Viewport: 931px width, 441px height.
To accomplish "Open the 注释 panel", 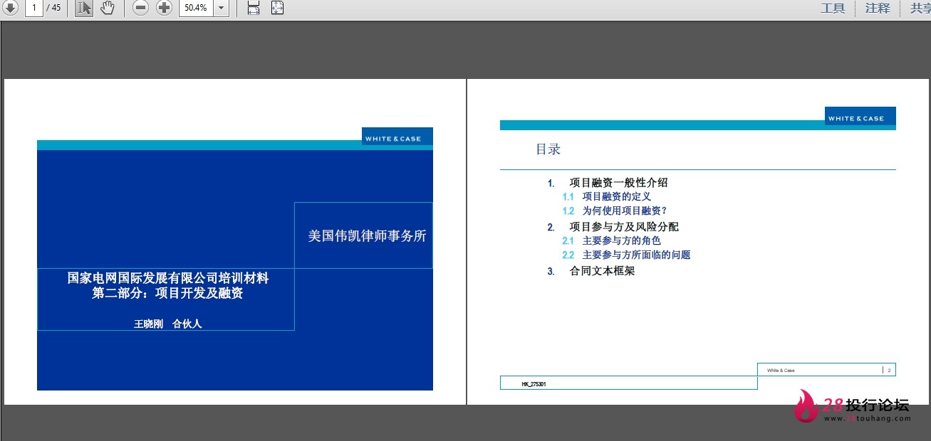I will click(878, 9).
